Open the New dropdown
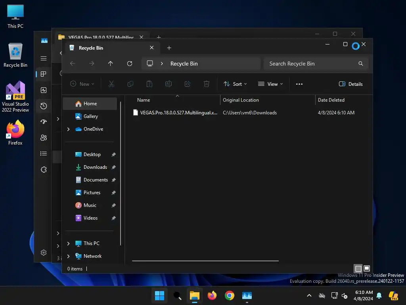Viewport: 406px width, 305px height. pos(82,84)
